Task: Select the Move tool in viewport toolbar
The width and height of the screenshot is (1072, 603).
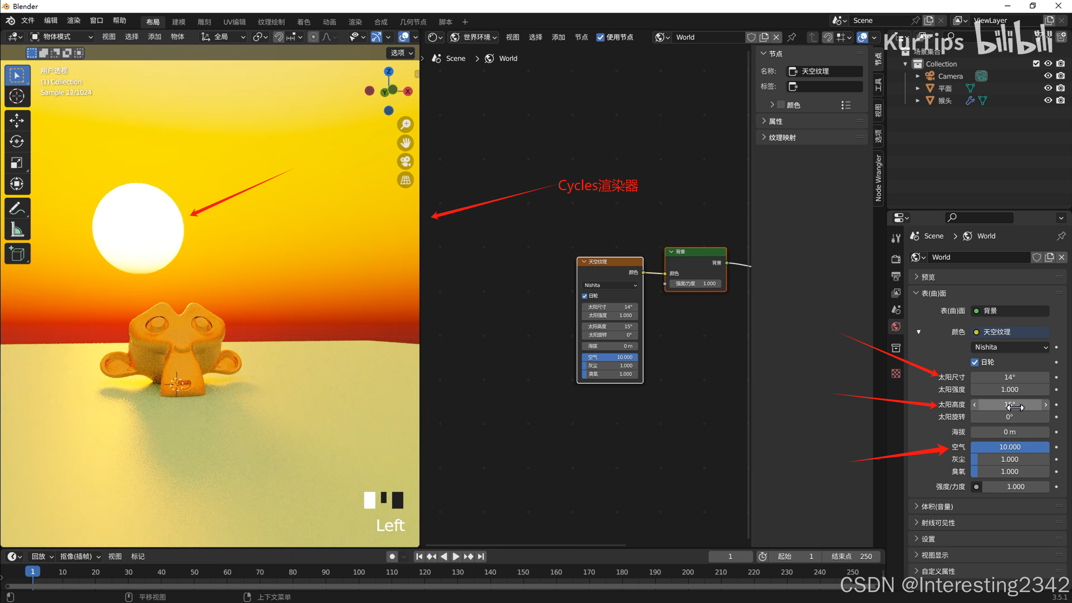Action: click(x=17, y=120)
